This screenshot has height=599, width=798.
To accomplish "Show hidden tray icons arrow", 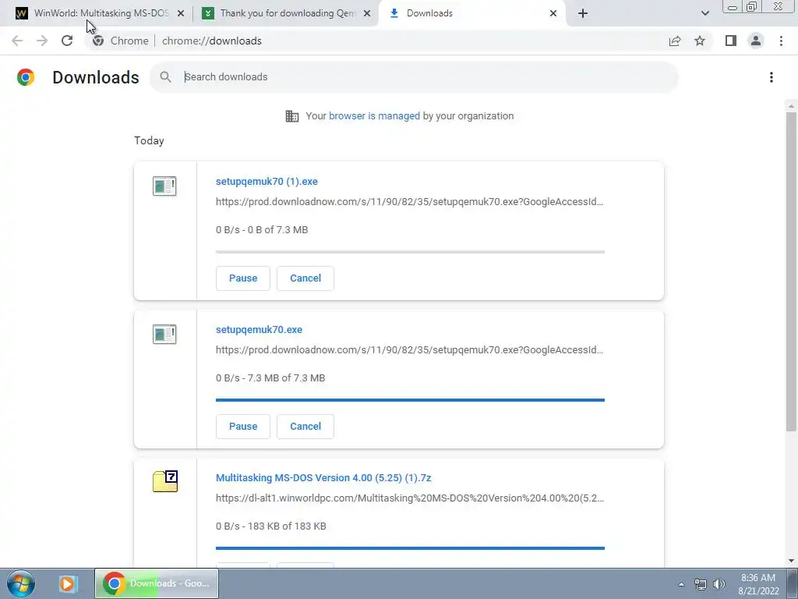I will (x=681, y=584).
